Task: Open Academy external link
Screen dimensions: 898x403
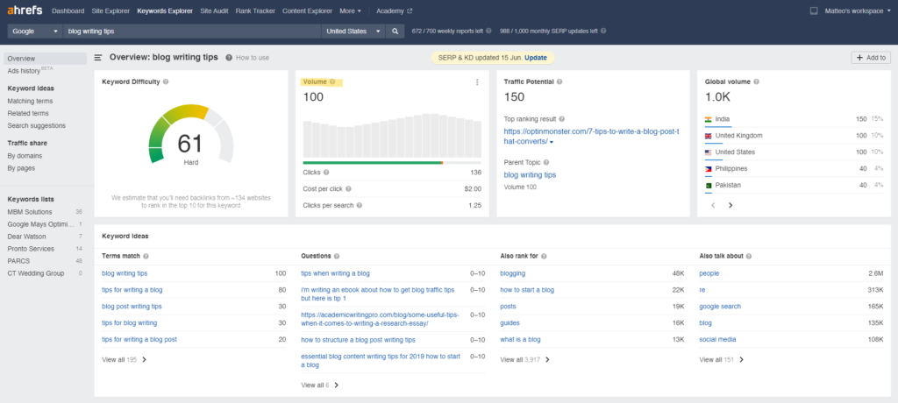Action: pyautogui.click(x=394, y=11)
